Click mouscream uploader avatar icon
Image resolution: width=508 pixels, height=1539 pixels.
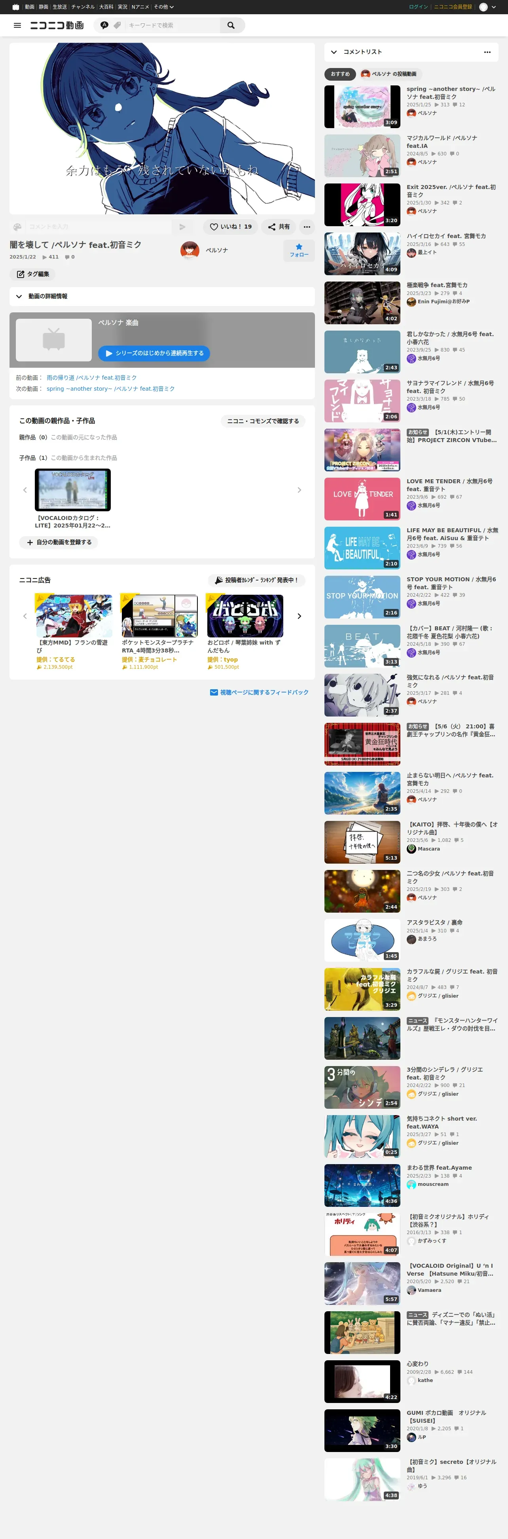(411, 1184)
